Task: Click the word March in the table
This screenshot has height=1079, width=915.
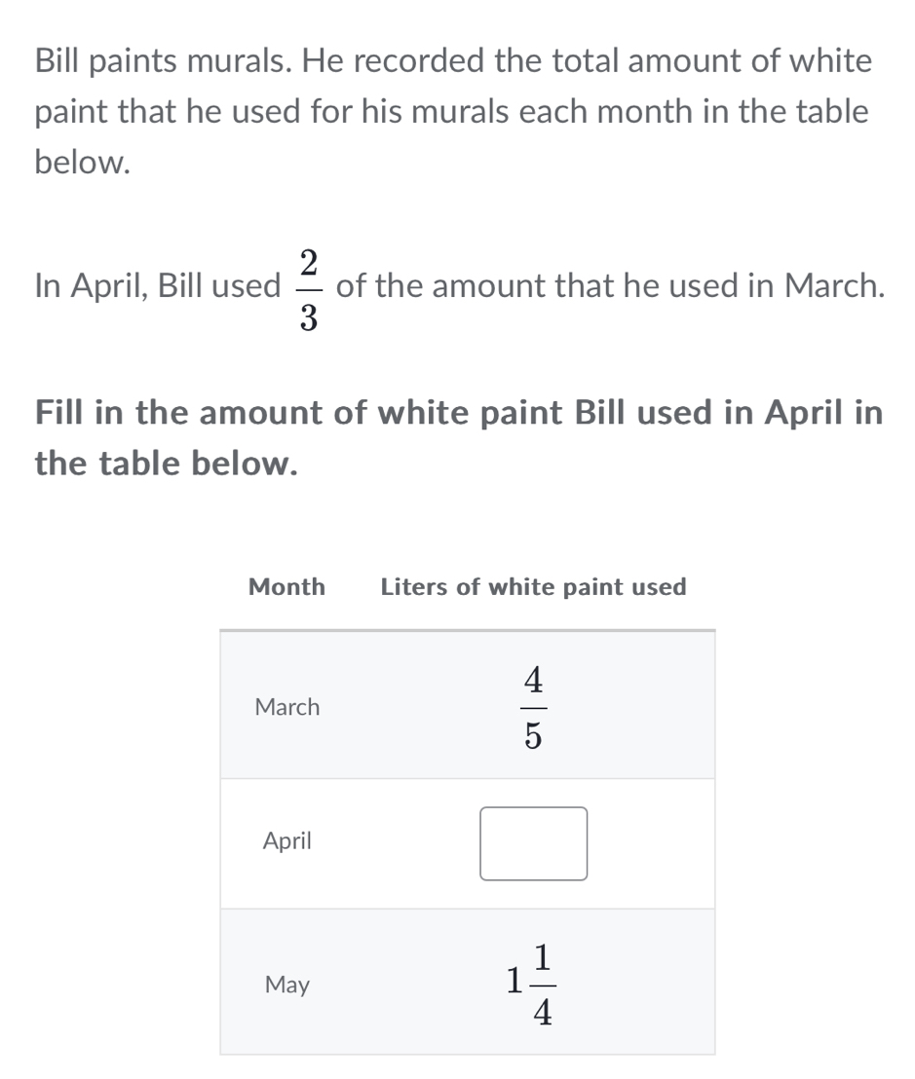Action: pyautogui.click(x=287, y=708)
